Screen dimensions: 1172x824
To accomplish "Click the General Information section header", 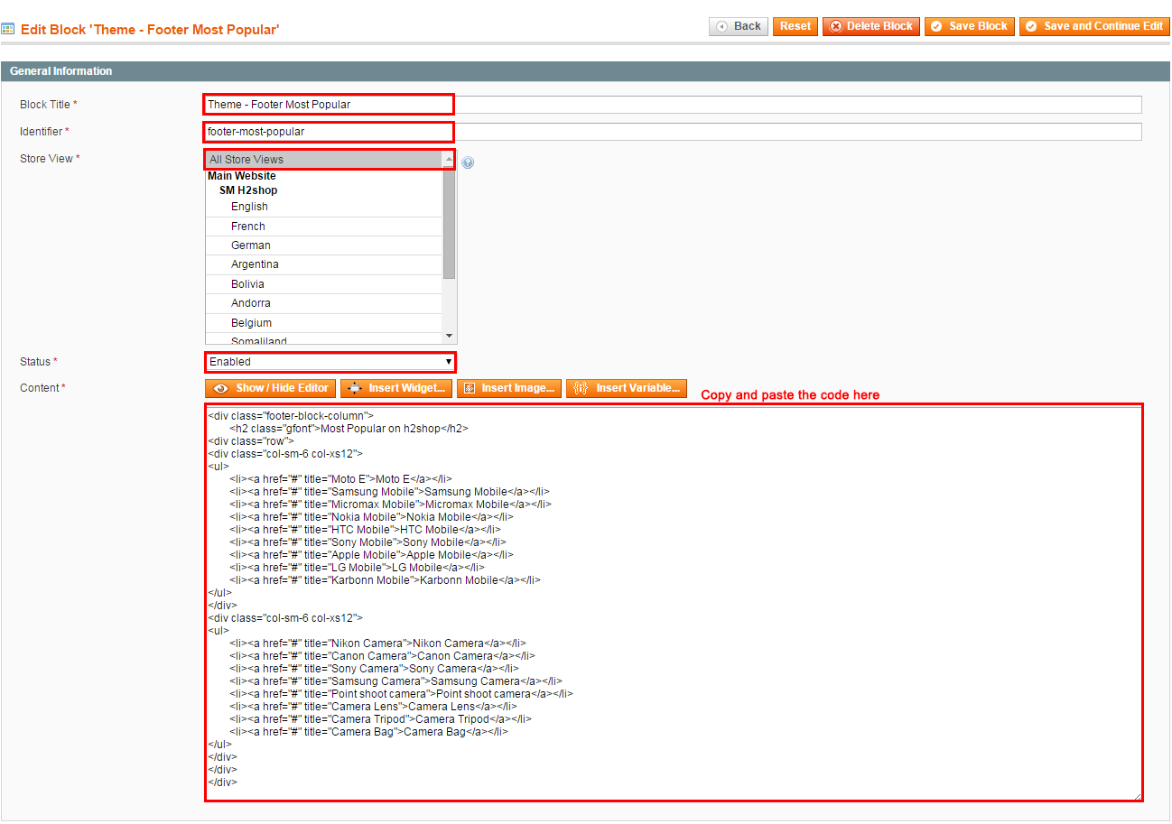I will tap(585, 71).
